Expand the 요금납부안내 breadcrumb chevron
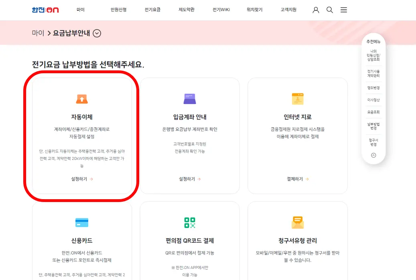 96,34
